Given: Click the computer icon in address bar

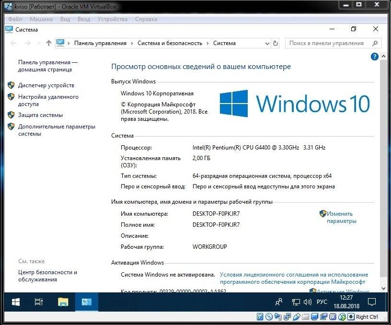Looking at the screenshot, I should pos(60,43).
